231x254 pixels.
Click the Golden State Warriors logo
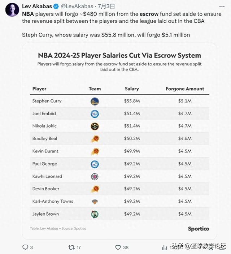coord(95,101)
